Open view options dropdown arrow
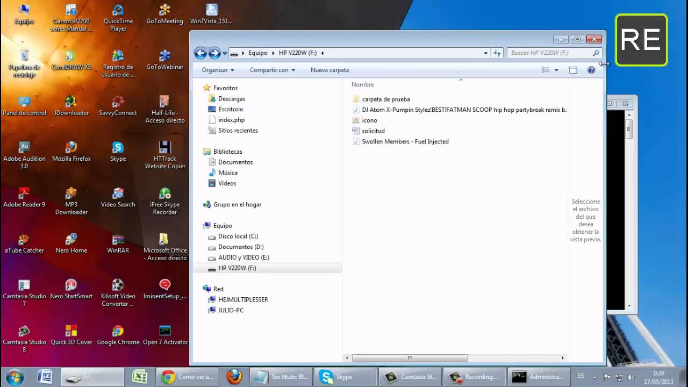 556,70
